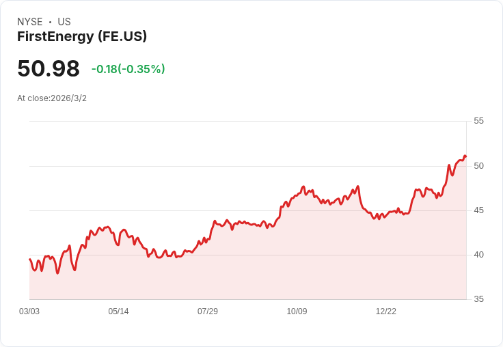Click the 07/29 date axis label

click(208, 311)
